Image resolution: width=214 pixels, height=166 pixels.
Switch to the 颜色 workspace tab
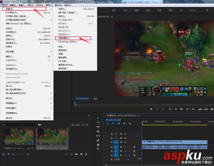point(148,10)
